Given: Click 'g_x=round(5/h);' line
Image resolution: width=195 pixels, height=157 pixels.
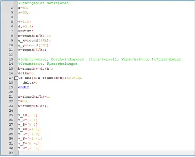Looking at the screenshot, I should click(34, 41).
